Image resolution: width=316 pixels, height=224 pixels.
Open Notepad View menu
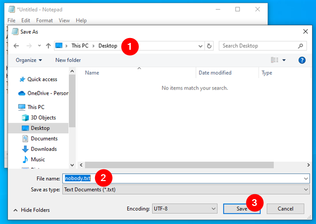pyautogui.click(x=64, y=20)
